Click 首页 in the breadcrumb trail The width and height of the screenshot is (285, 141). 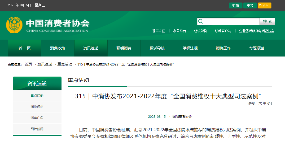(28, 64)
